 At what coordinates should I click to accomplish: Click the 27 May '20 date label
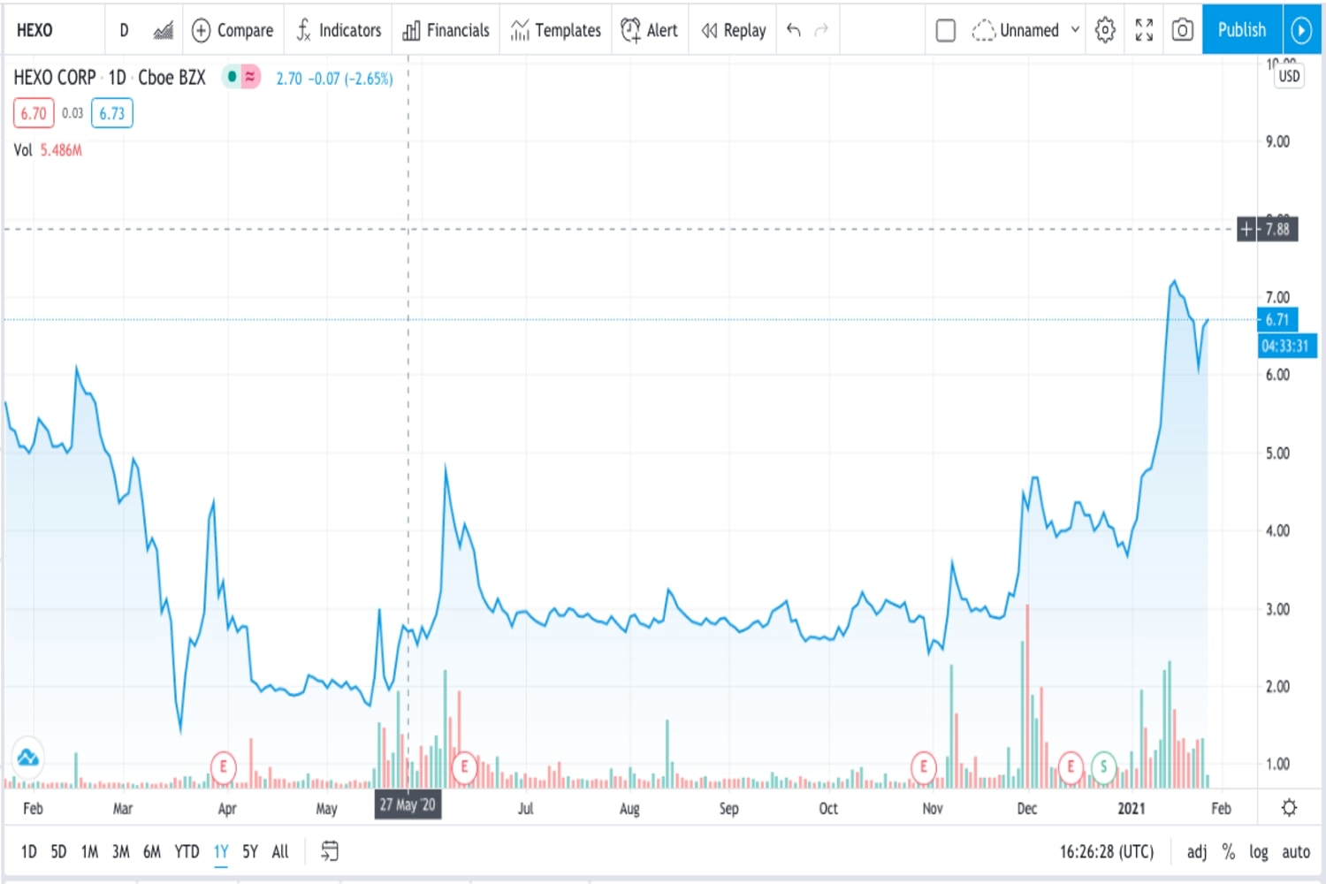coord(408,804)
